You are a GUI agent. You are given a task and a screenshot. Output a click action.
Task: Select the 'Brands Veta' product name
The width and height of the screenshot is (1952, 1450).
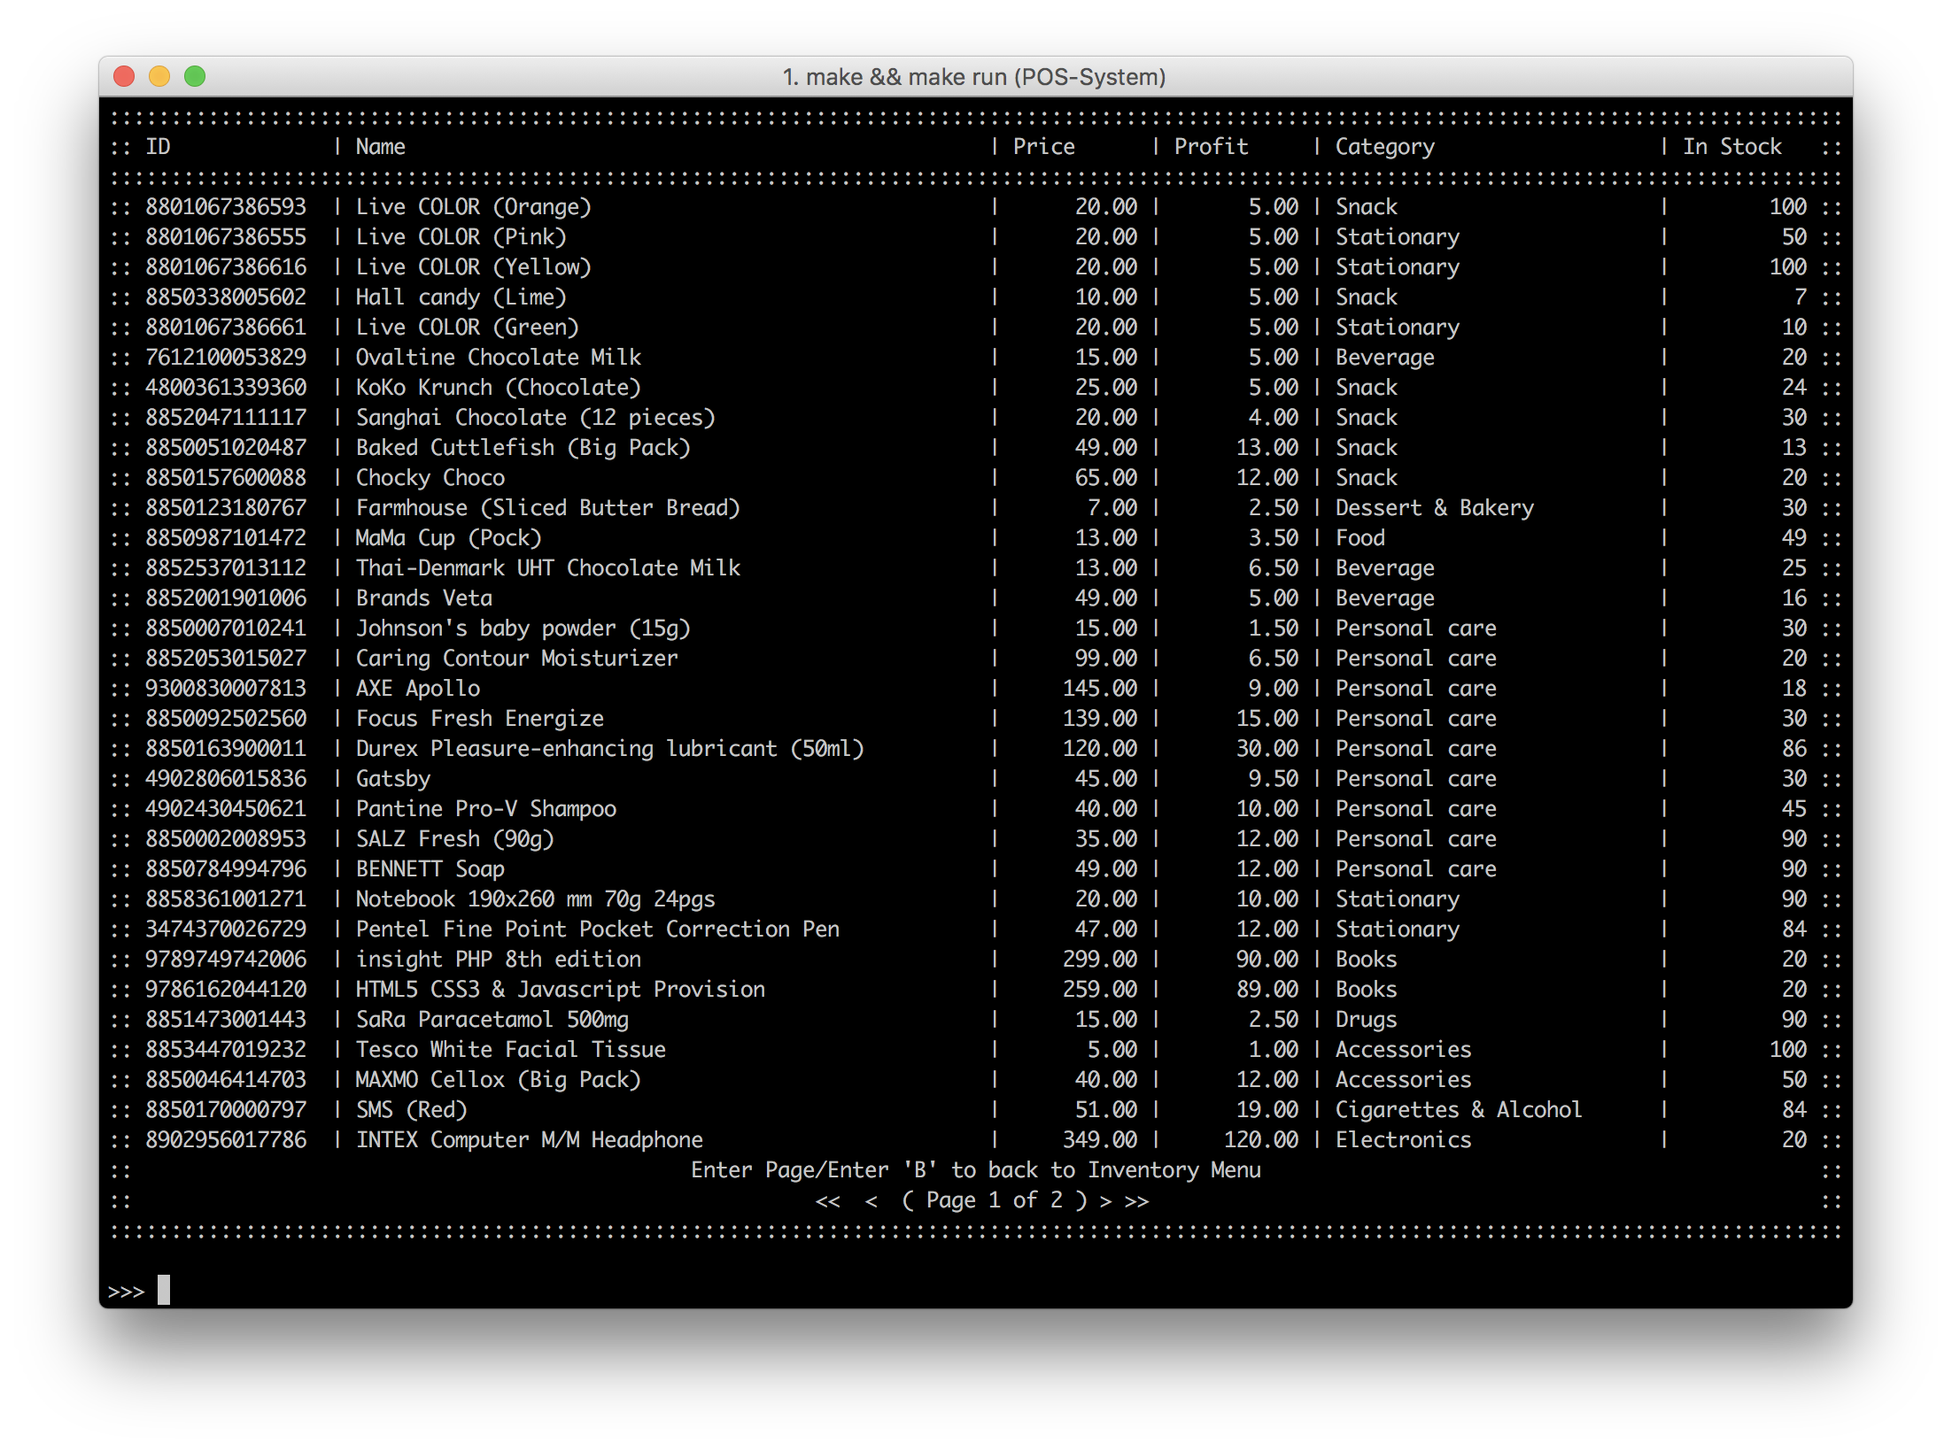pos(424,598)
